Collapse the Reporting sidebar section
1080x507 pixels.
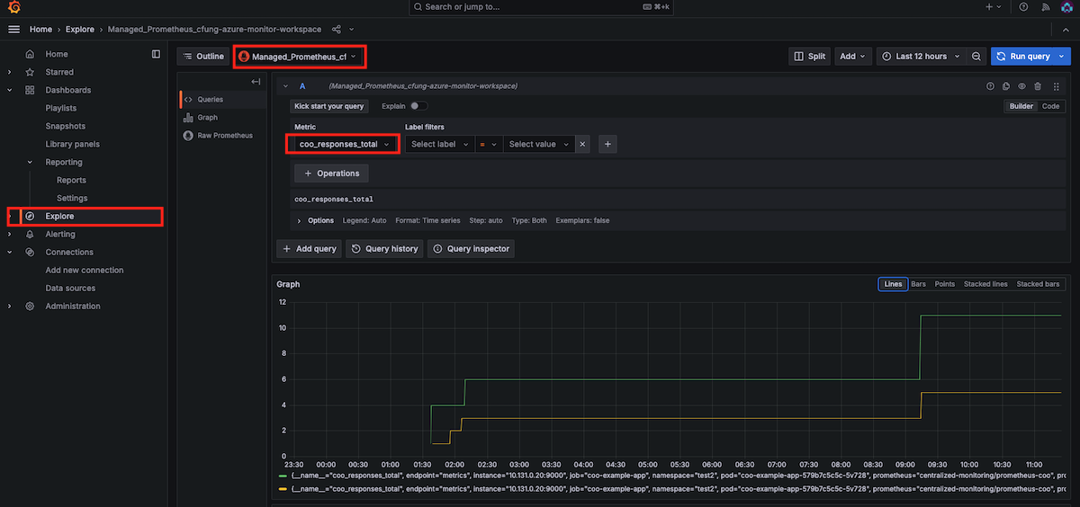click(x=30, y=162)
